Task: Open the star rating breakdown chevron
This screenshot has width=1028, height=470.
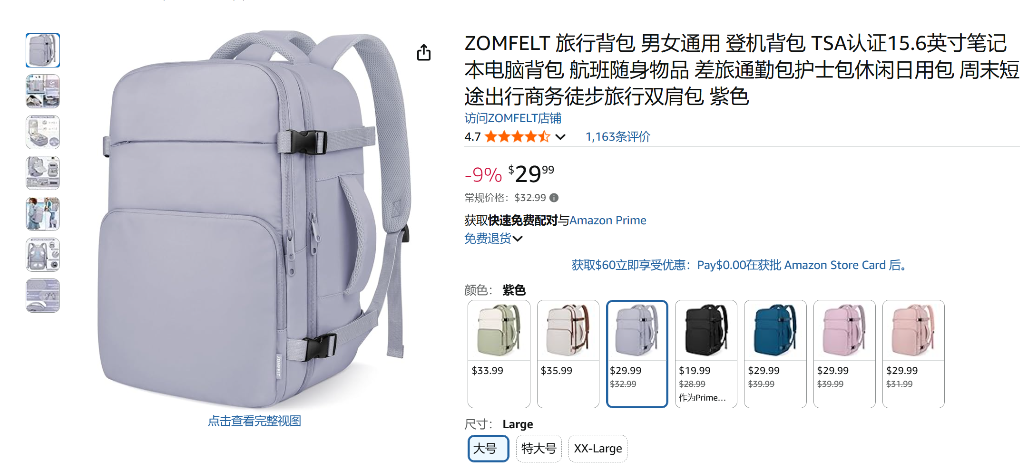Action: tap(561, 137)
